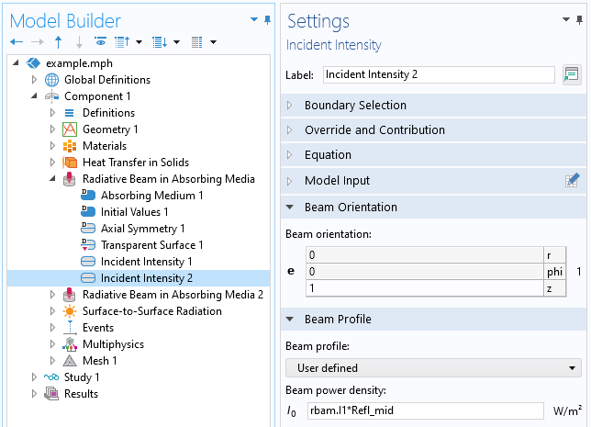Click the Model Input pencil icon

pos(572,181)
